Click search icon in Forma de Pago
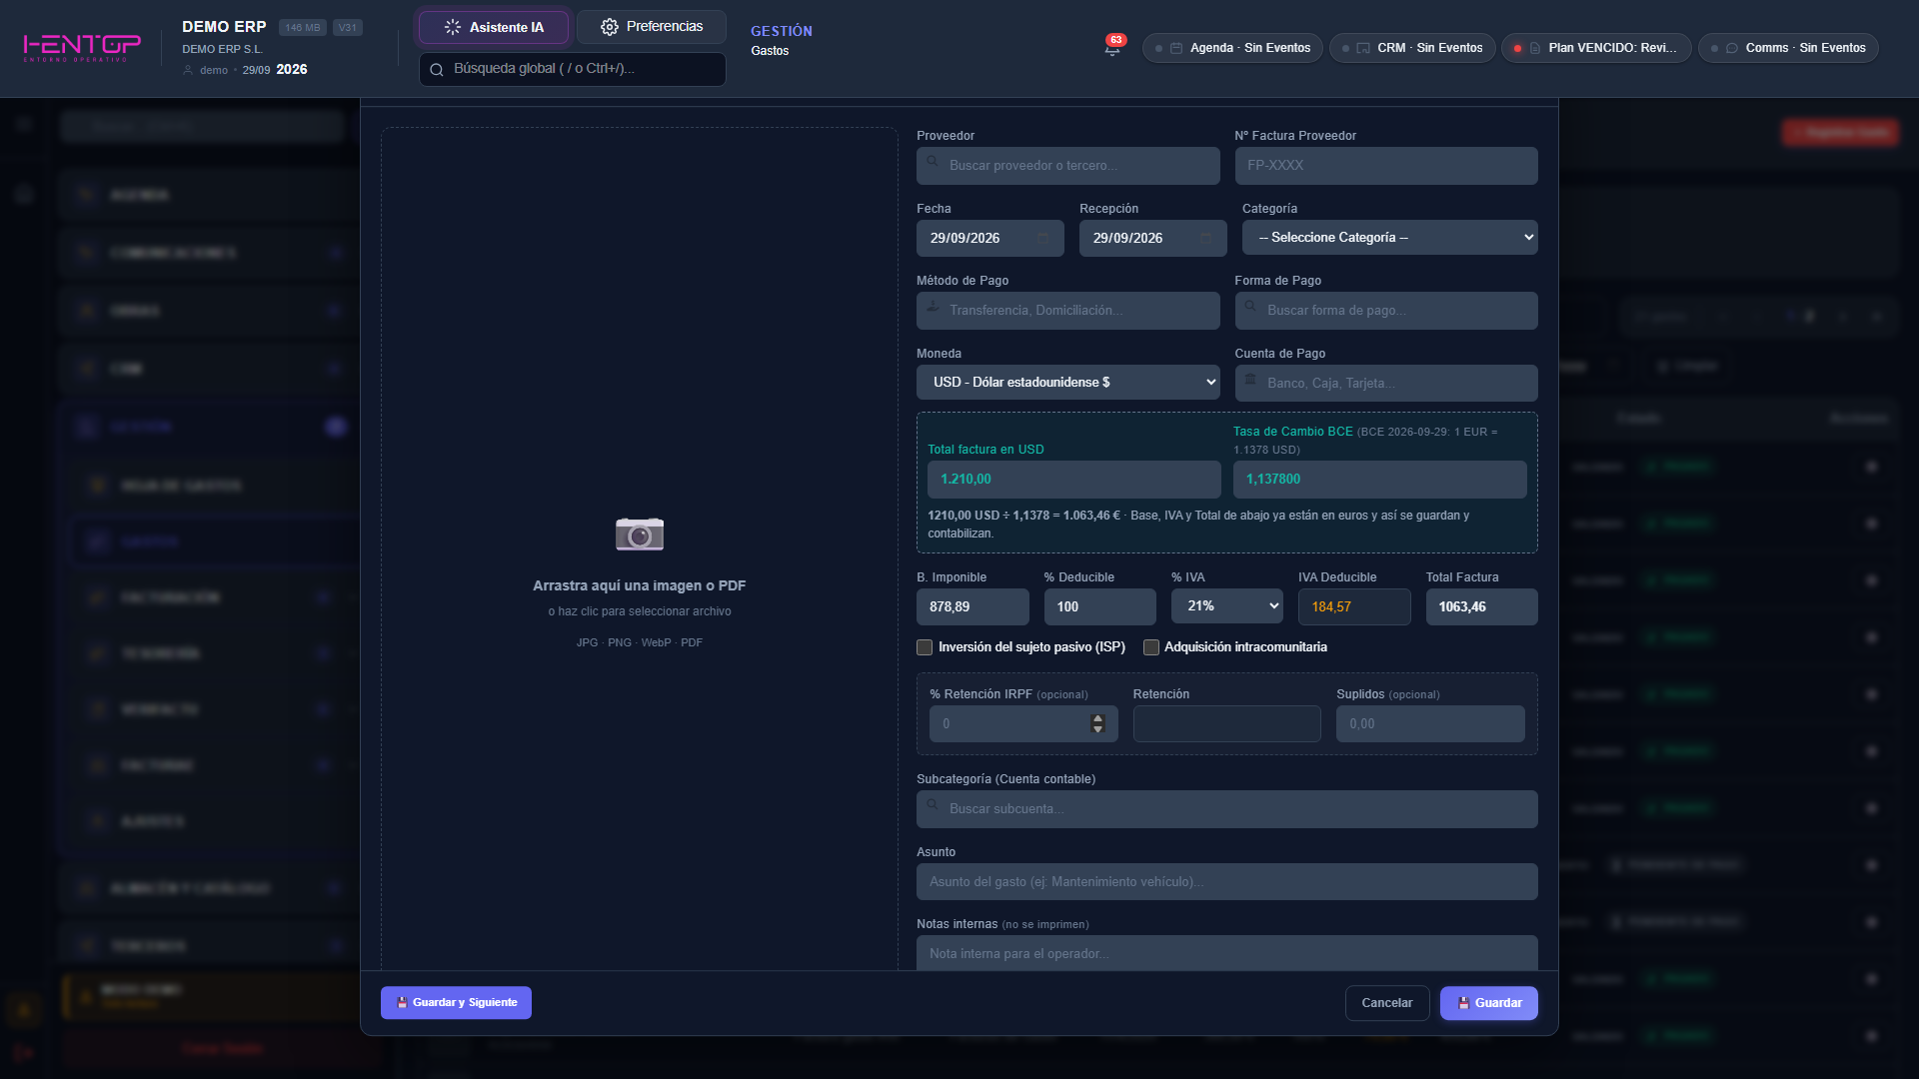Image resolution: width=1919 pixels, height=1079 pixels. 1250,306
